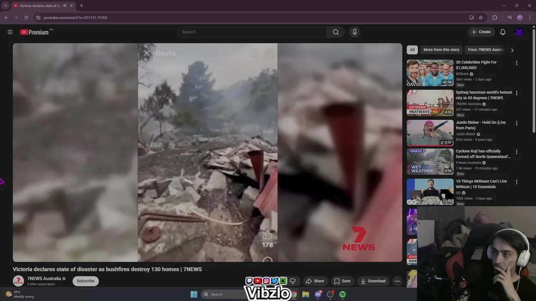Download the video
The height and width of the screenshot is (301, 536).
click(373, 281)
